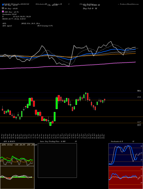Click the white 50 Day legend swatch

coord(3,8)
